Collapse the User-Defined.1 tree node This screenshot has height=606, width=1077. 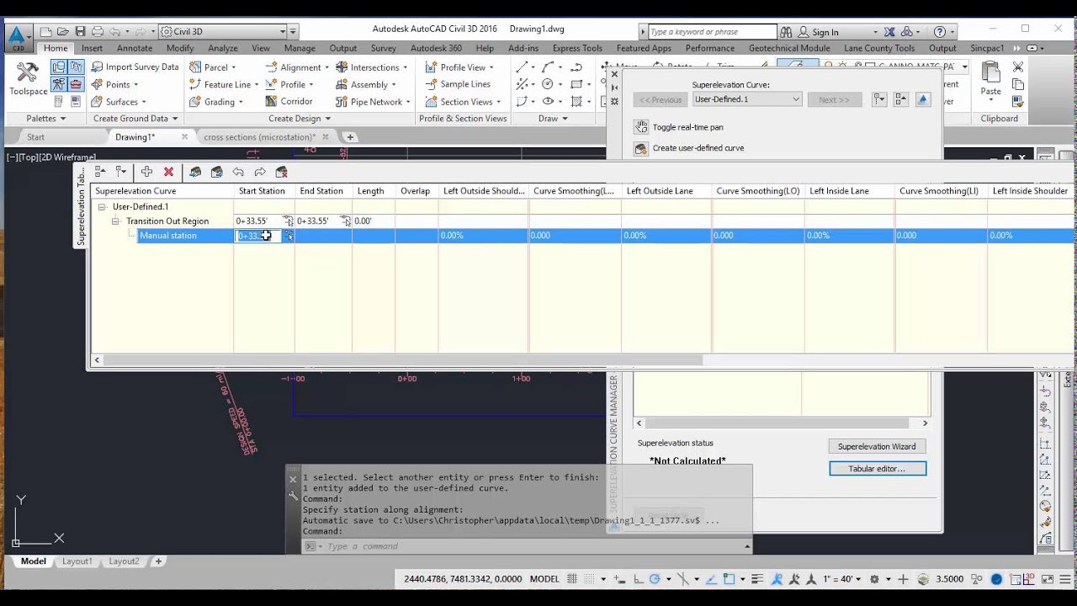click(x=102, y=206)
